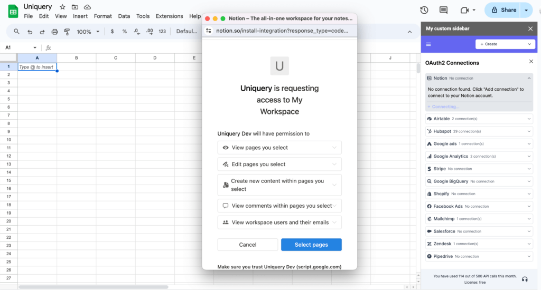This screenshot has height=290, width=541.
Task: Open the comments icon near Share
Action: [443, 10]
